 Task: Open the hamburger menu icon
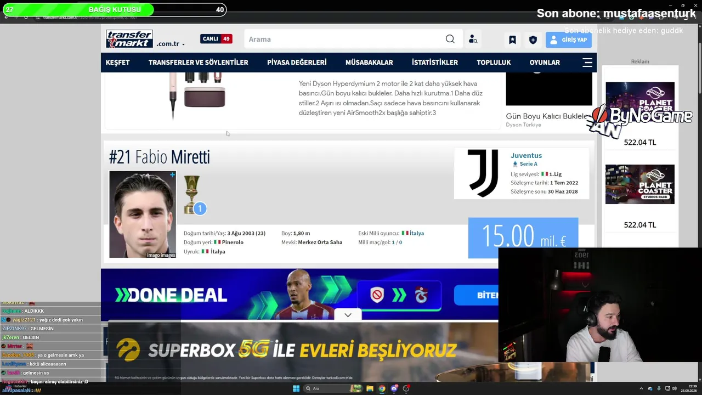click(587, 63)
